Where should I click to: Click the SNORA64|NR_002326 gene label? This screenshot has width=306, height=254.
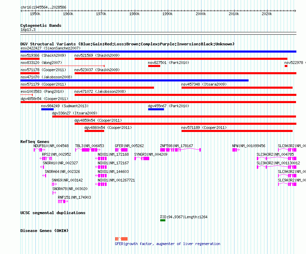(62, 172)
